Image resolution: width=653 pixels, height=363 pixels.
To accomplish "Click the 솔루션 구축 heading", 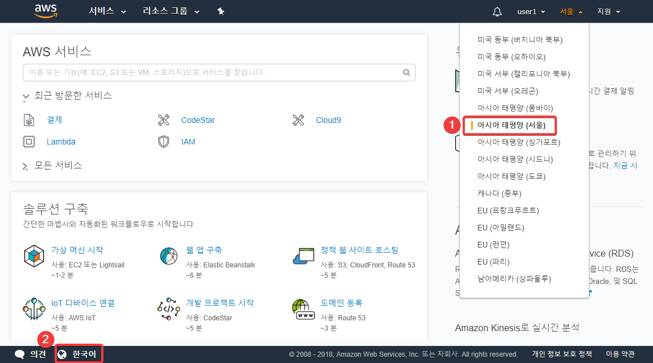I will 55,208.
